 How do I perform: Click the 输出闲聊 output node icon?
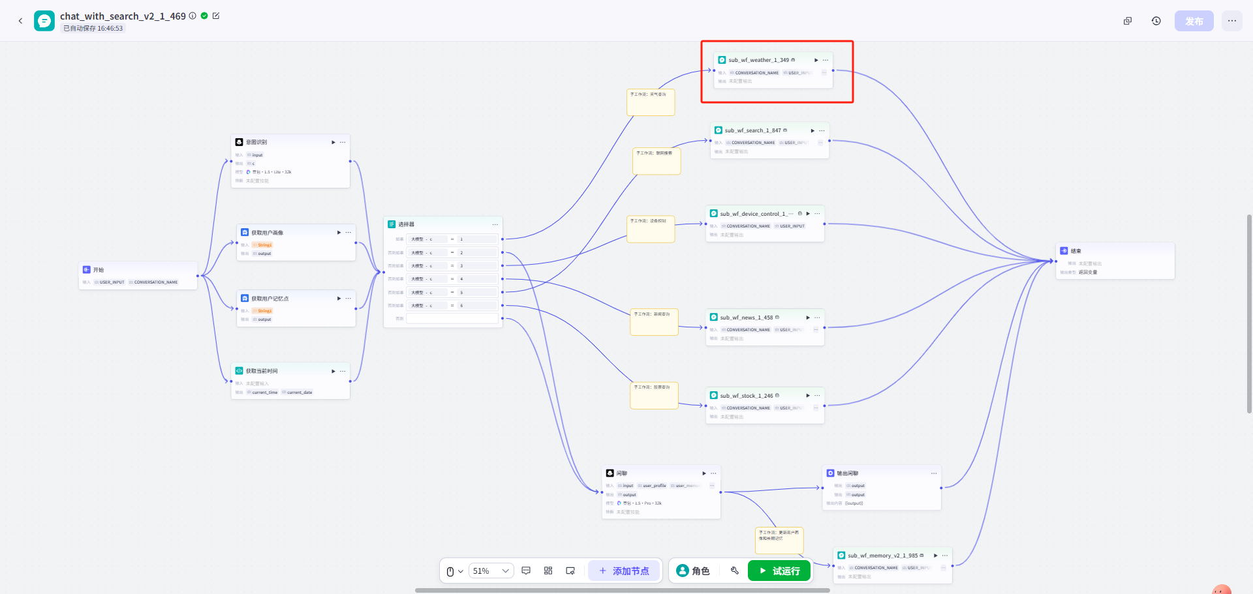[x=830, y=473]
